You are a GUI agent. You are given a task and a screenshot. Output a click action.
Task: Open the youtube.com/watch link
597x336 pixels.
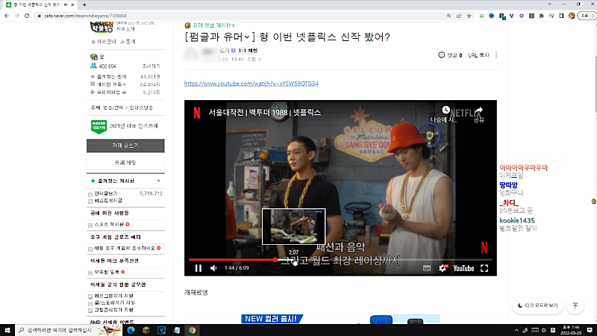251,84
